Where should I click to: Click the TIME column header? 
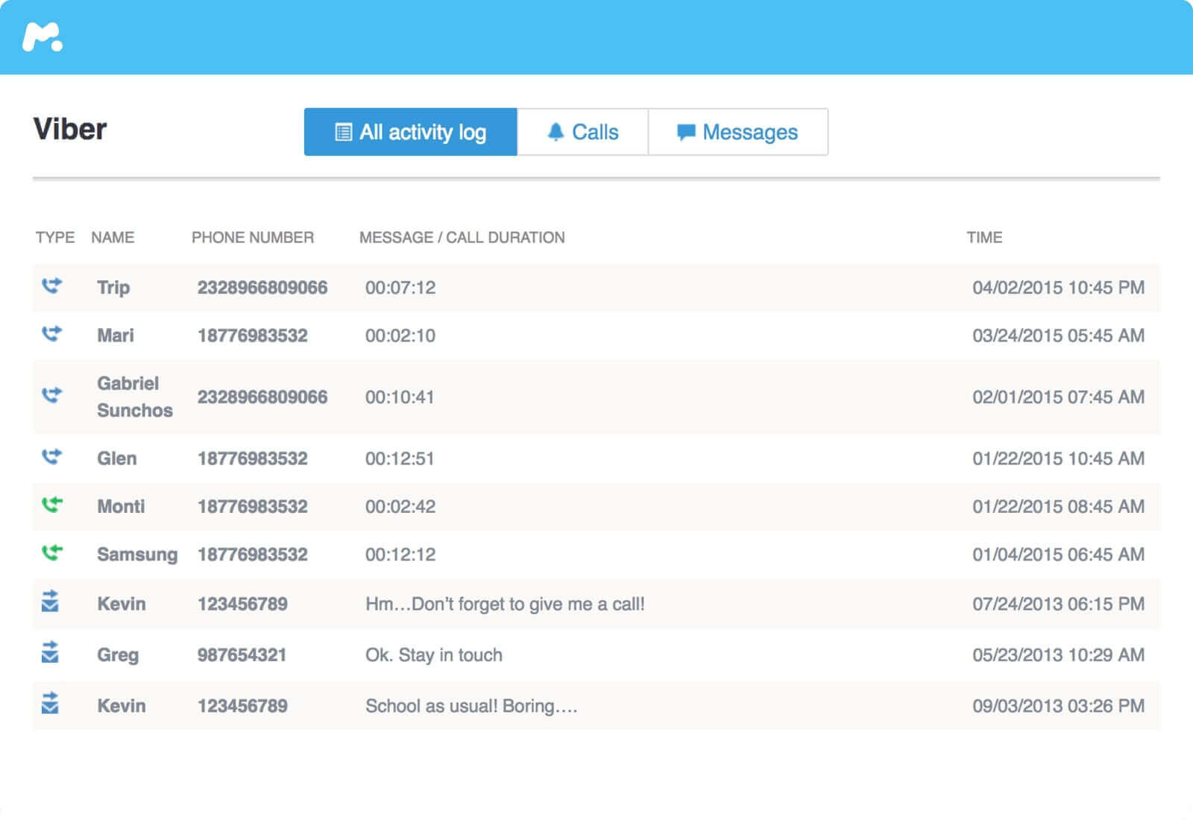[x=984, y=237]
